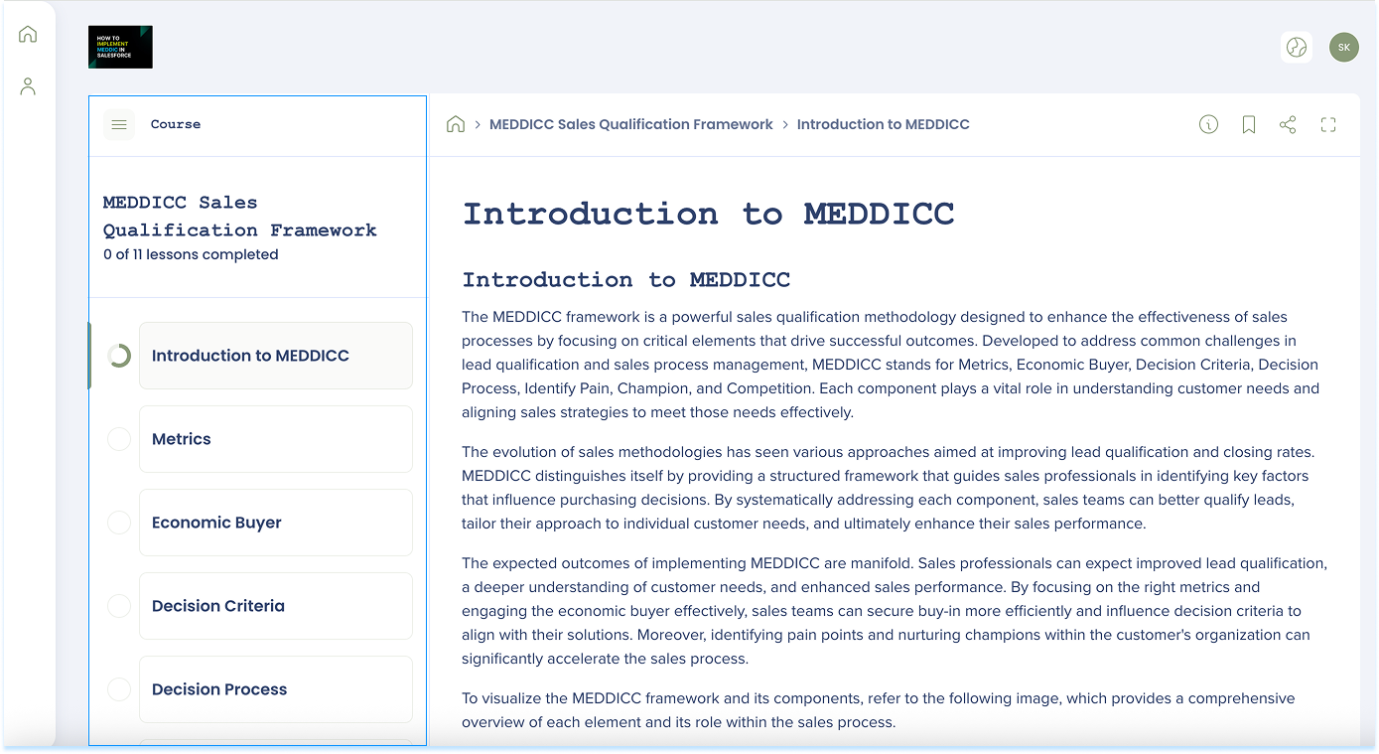Click the home icon in the breadcrumb

(x=456, y=124)
